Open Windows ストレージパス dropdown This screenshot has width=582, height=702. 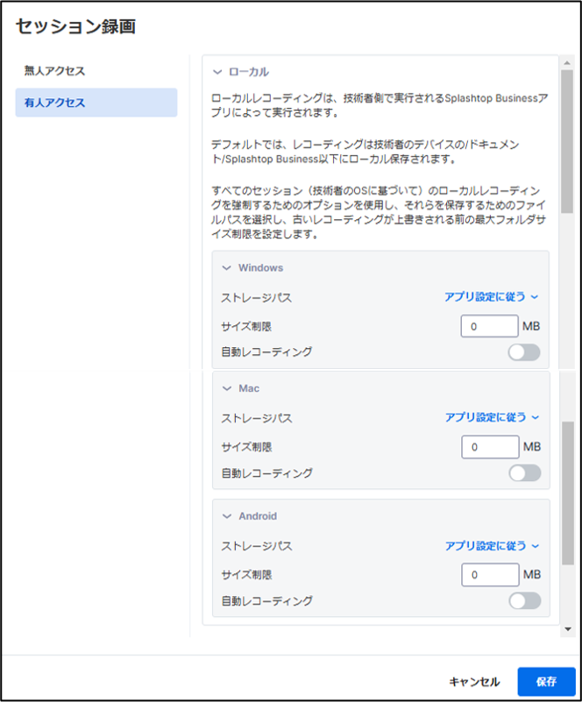point(492,297)
